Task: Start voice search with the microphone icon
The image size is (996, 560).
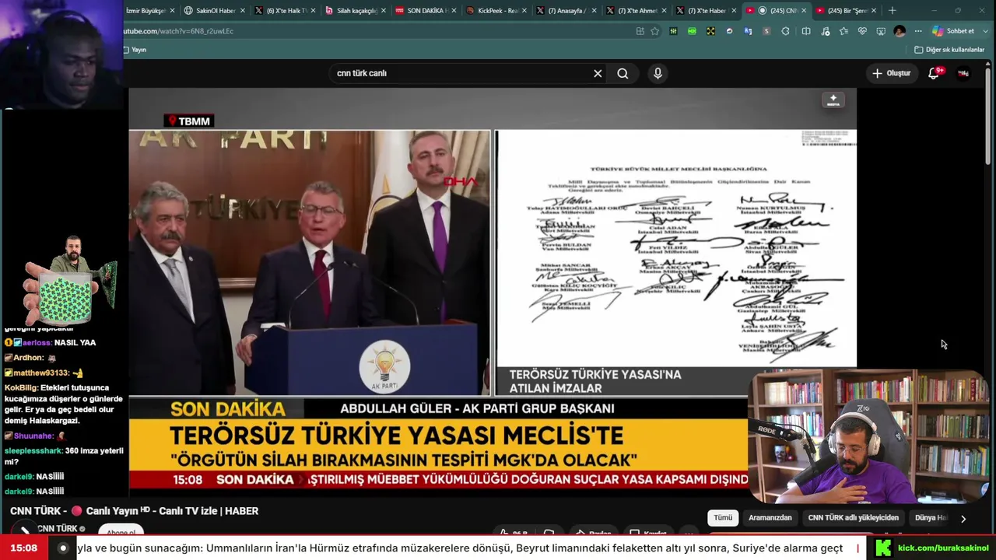Action: tap(658, 73)
